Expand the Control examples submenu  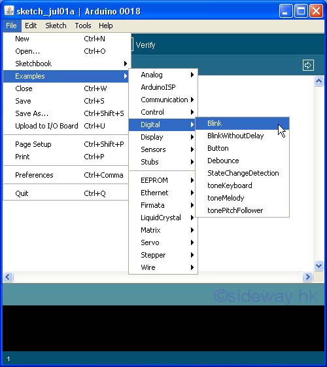point(163,112)
